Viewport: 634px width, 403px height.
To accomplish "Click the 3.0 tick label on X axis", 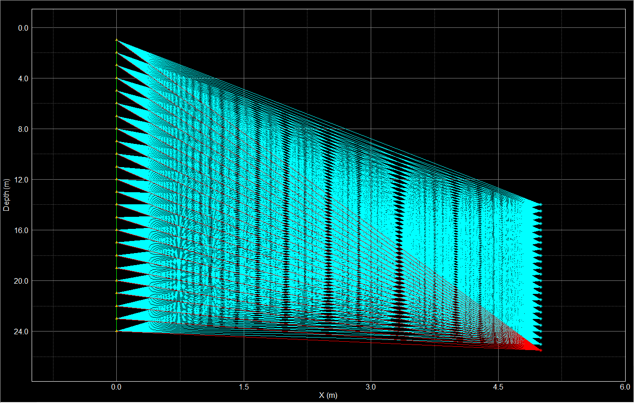I will click(x=371, y=387).
